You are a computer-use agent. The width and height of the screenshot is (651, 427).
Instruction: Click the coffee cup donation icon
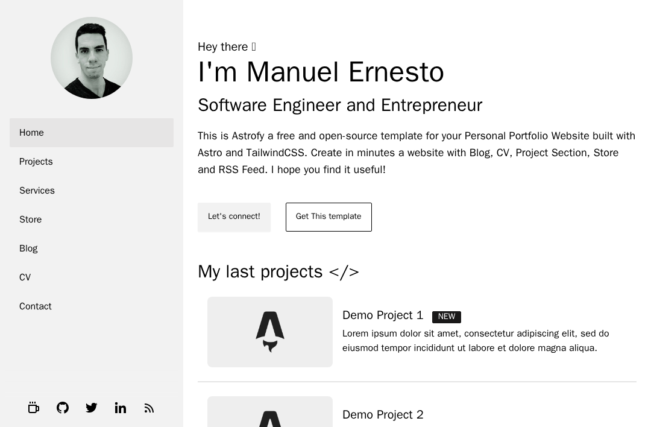click(34, 408)
